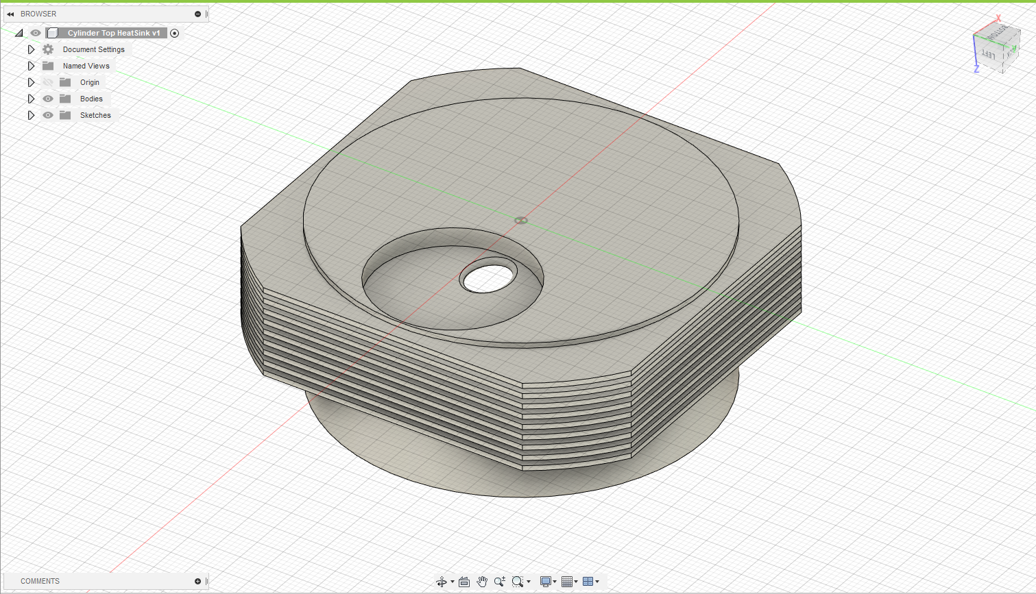
Task: Click the Cylinder Top HeatSink component cube icon
Action: pyautogui.click(x=53, y=33)
